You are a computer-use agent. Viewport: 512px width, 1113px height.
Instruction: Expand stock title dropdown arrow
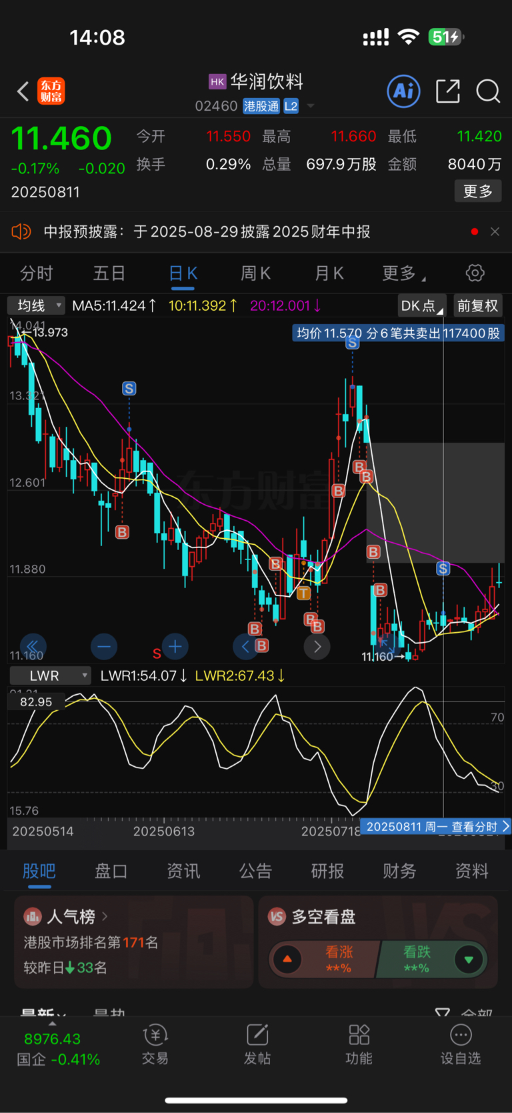pos(310,106)
